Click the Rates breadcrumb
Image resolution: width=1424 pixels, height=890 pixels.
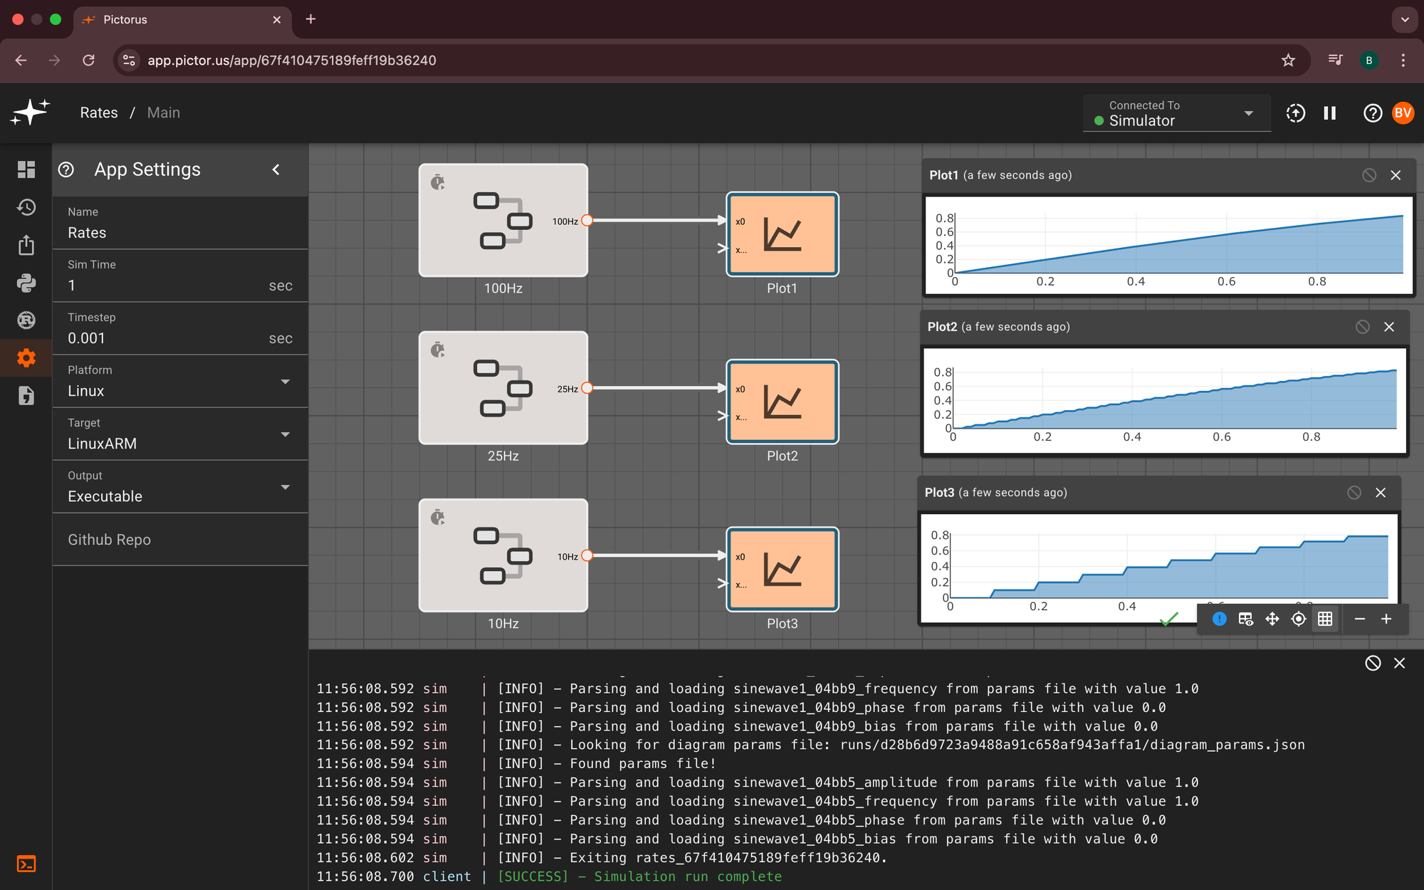pyautogui.click(x=99, y=113)
